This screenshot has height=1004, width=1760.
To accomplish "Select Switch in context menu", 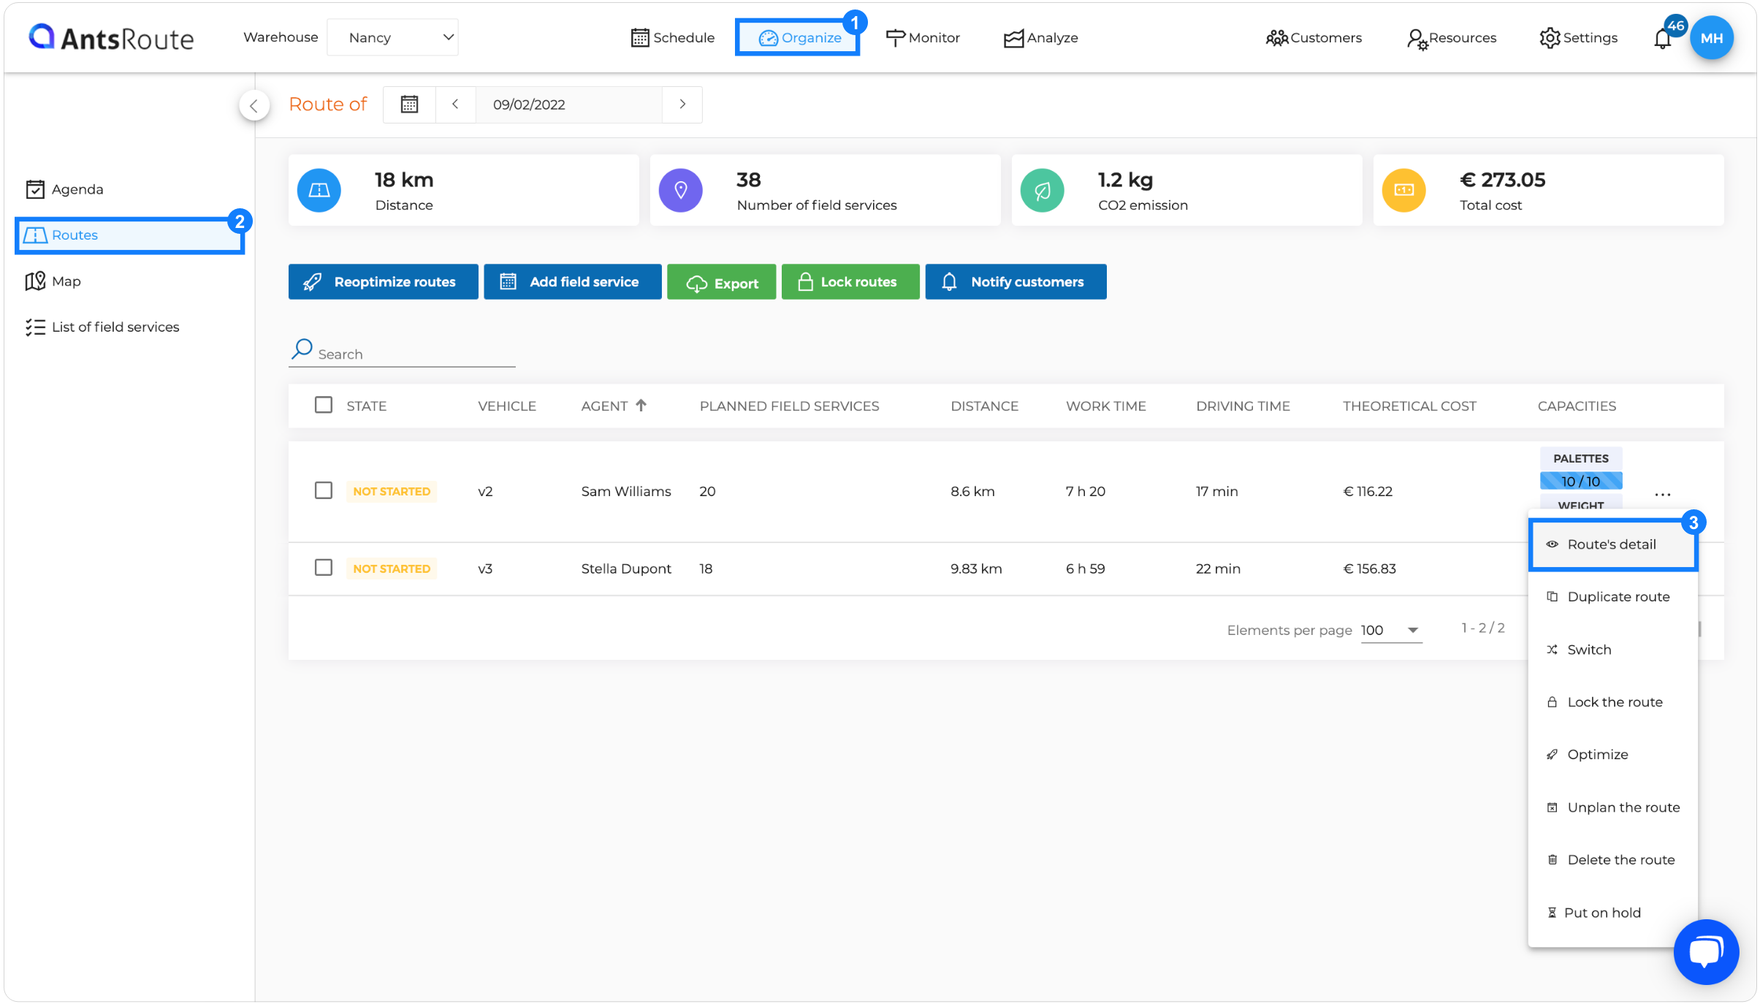I will point(1612,650).
